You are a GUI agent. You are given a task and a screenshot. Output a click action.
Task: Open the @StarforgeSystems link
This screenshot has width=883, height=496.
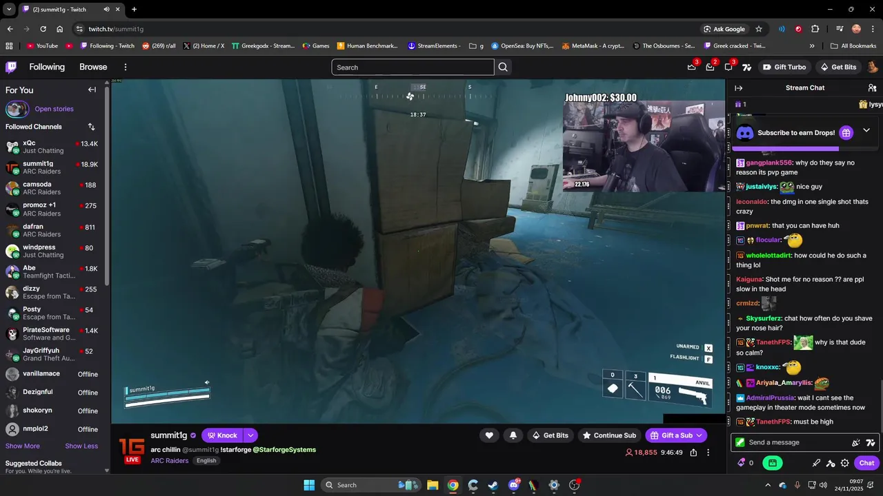(x=284, y=450)
